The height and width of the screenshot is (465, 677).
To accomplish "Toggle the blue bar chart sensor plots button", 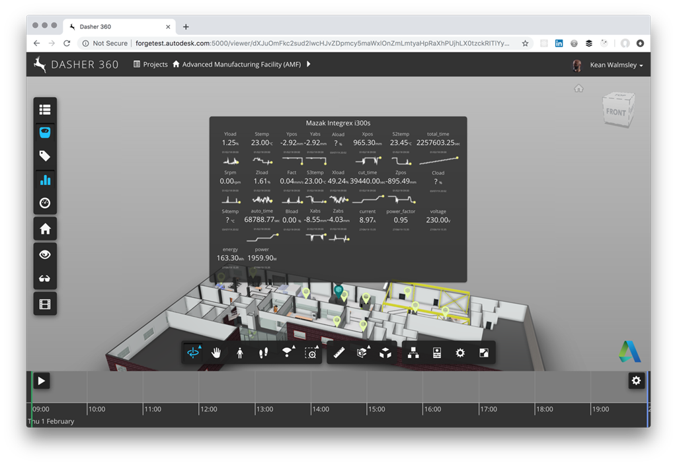I will [45, 180].
